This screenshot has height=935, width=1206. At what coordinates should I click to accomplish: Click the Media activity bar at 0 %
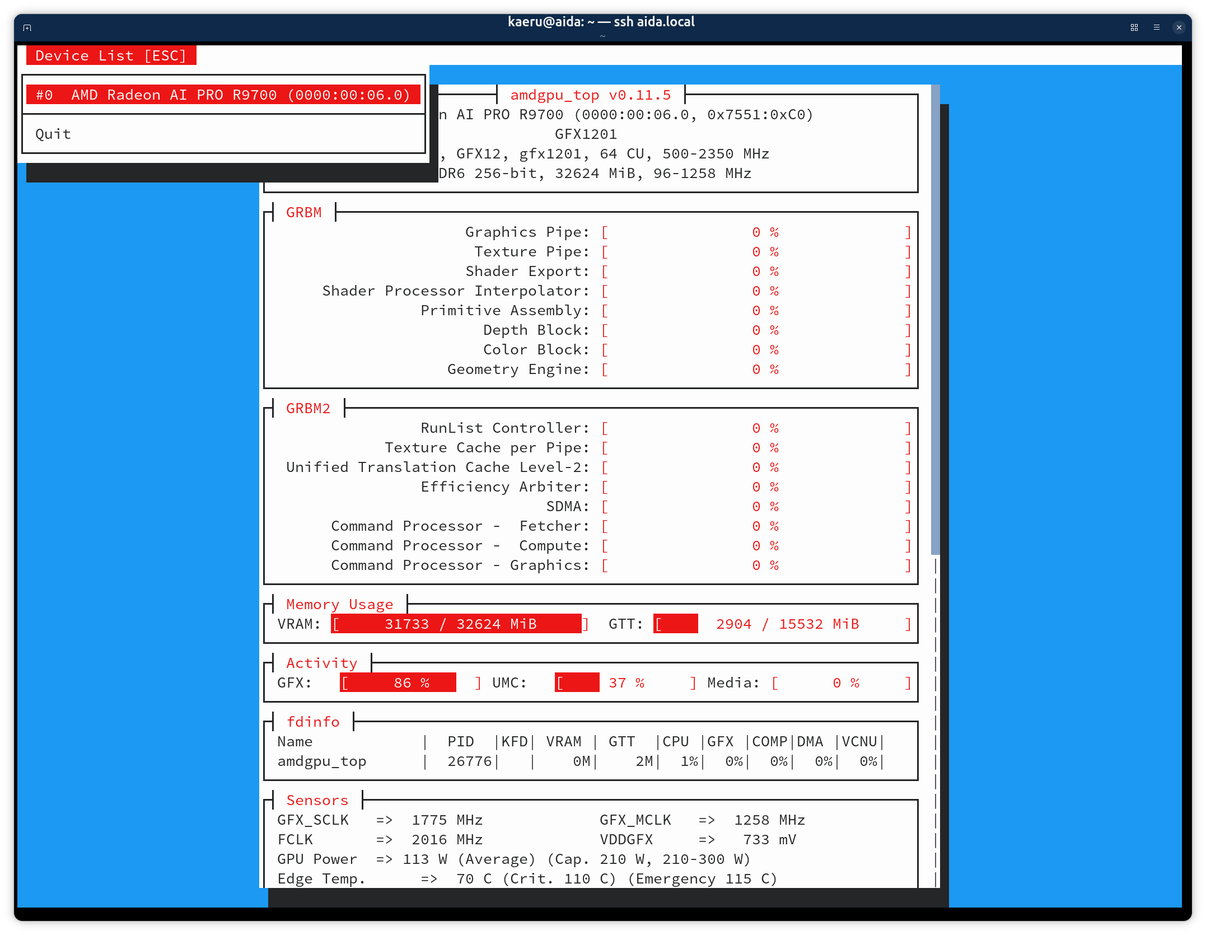pos(841,682)
